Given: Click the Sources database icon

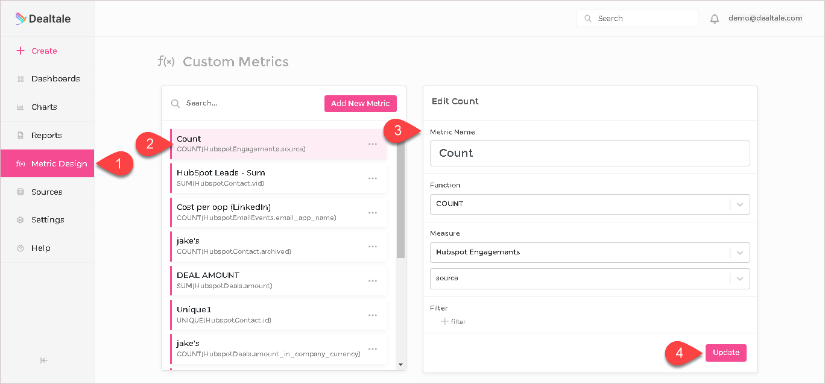Looking at the screenshot, I should pyautogui.click(x=21, y=192).
